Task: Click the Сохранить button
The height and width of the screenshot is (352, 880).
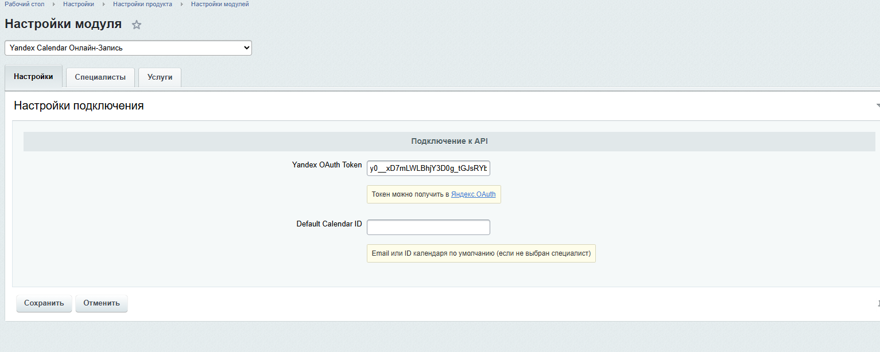Action: [x=44, y=303]
